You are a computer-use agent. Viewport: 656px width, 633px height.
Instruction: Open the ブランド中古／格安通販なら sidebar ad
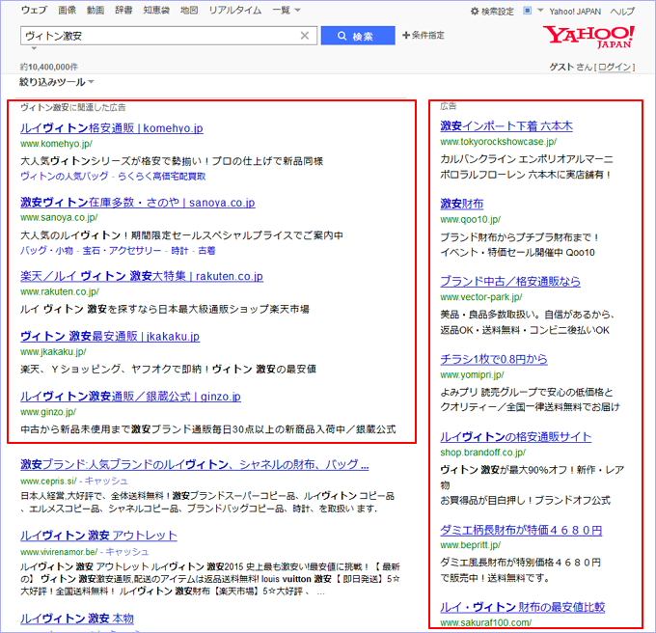click(510, 282)
